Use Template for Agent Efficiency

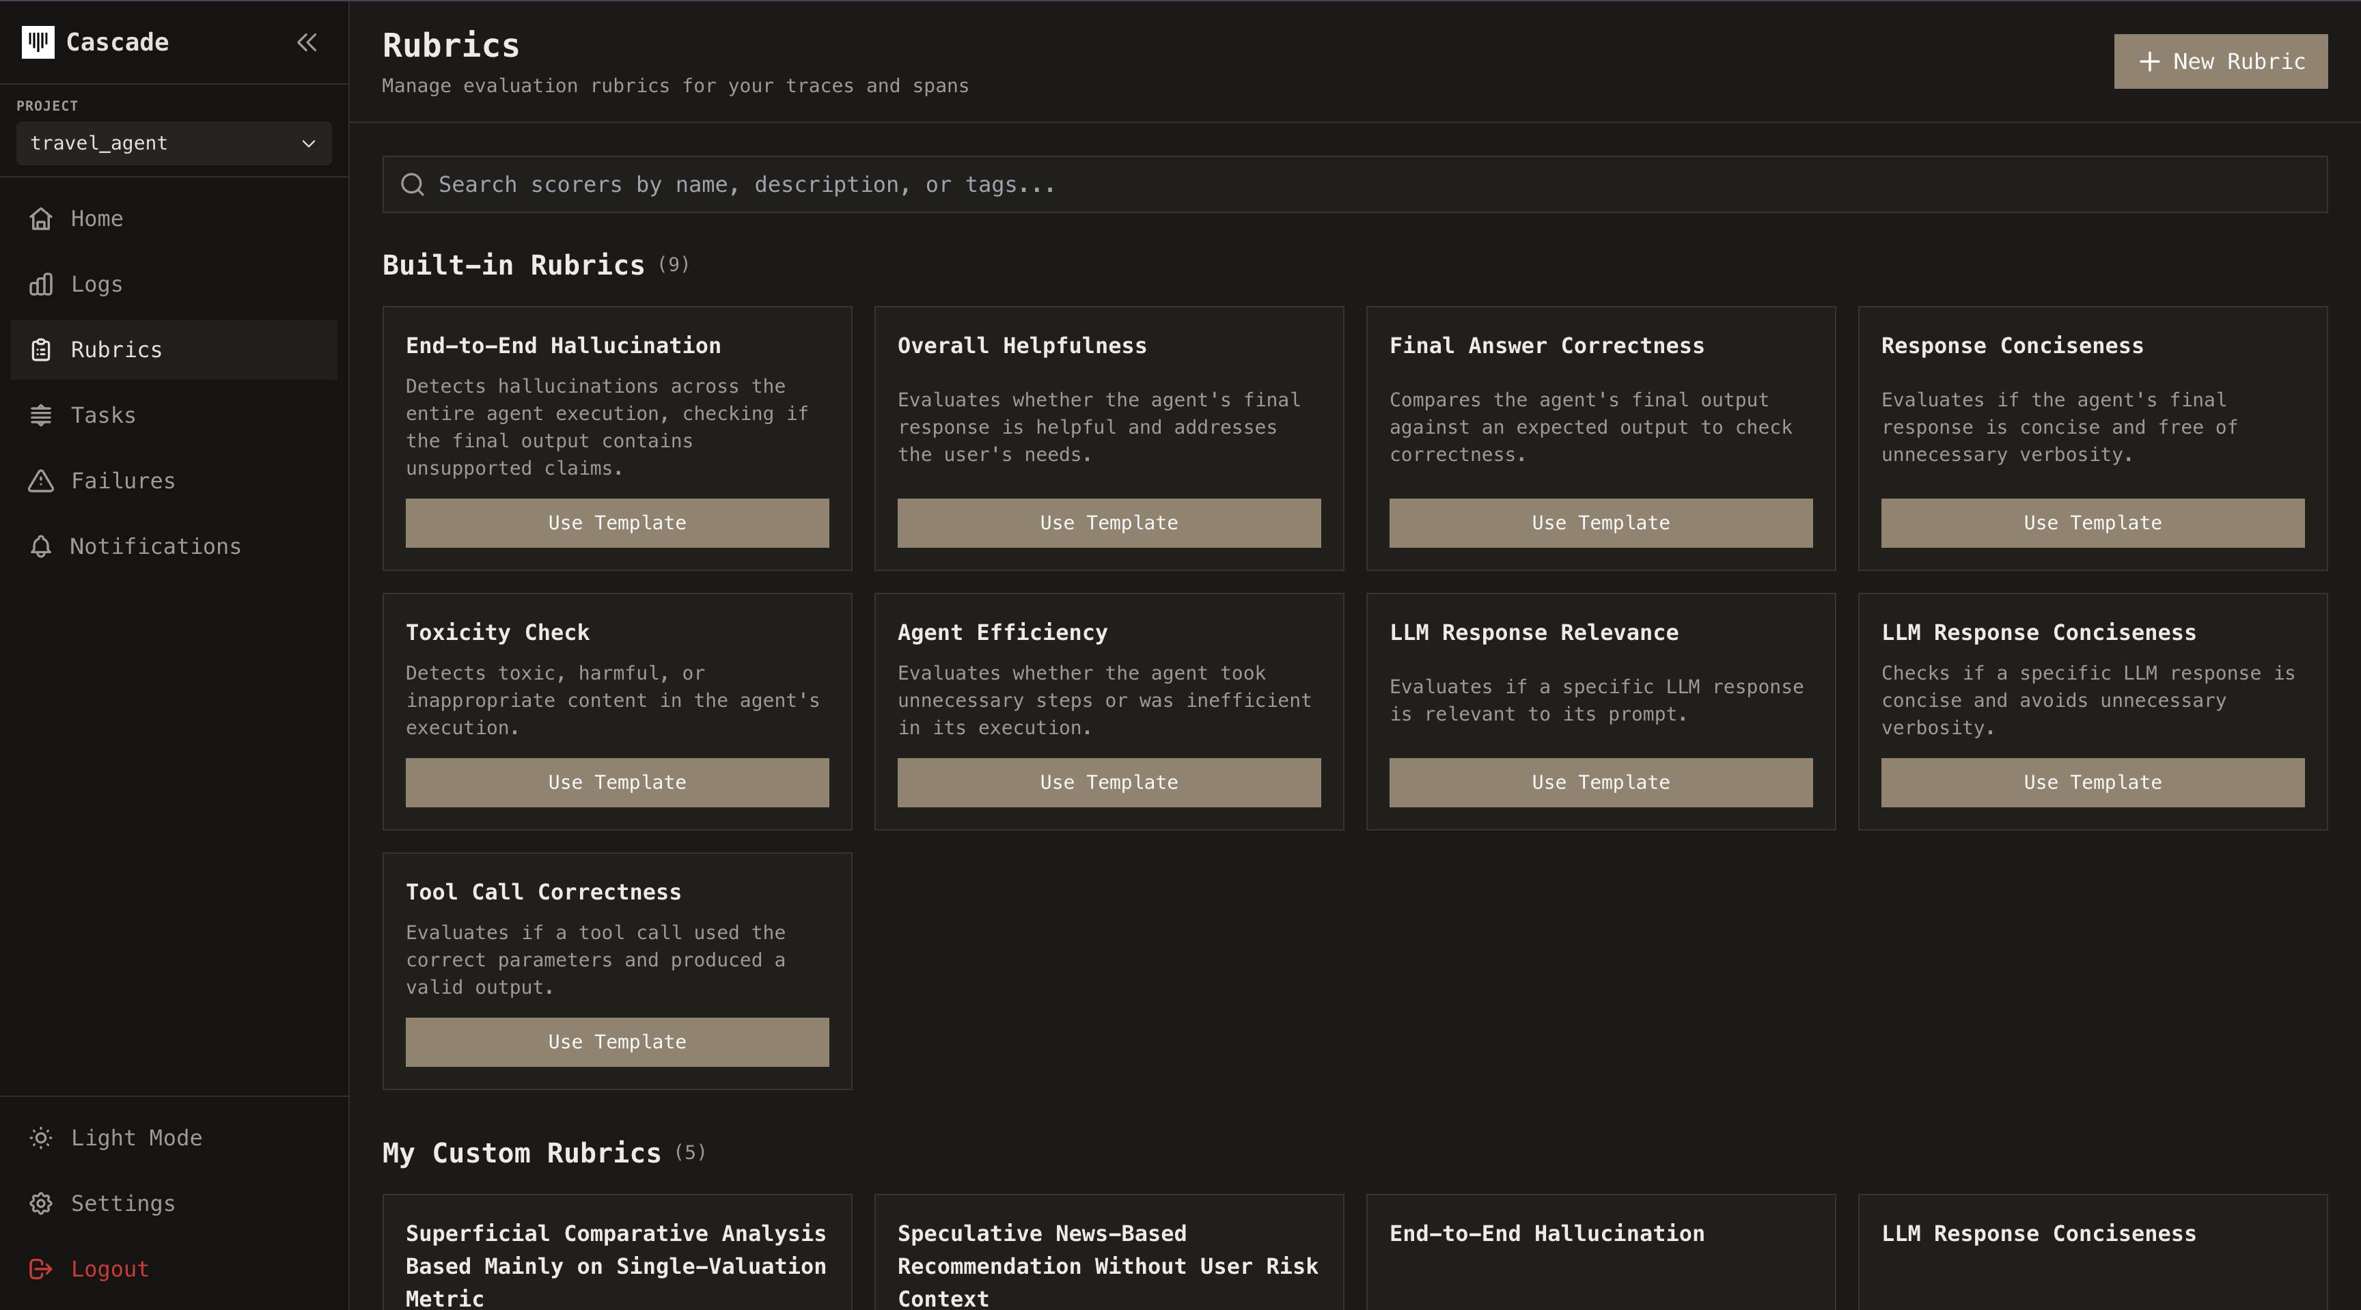[x=1108, y=782]
